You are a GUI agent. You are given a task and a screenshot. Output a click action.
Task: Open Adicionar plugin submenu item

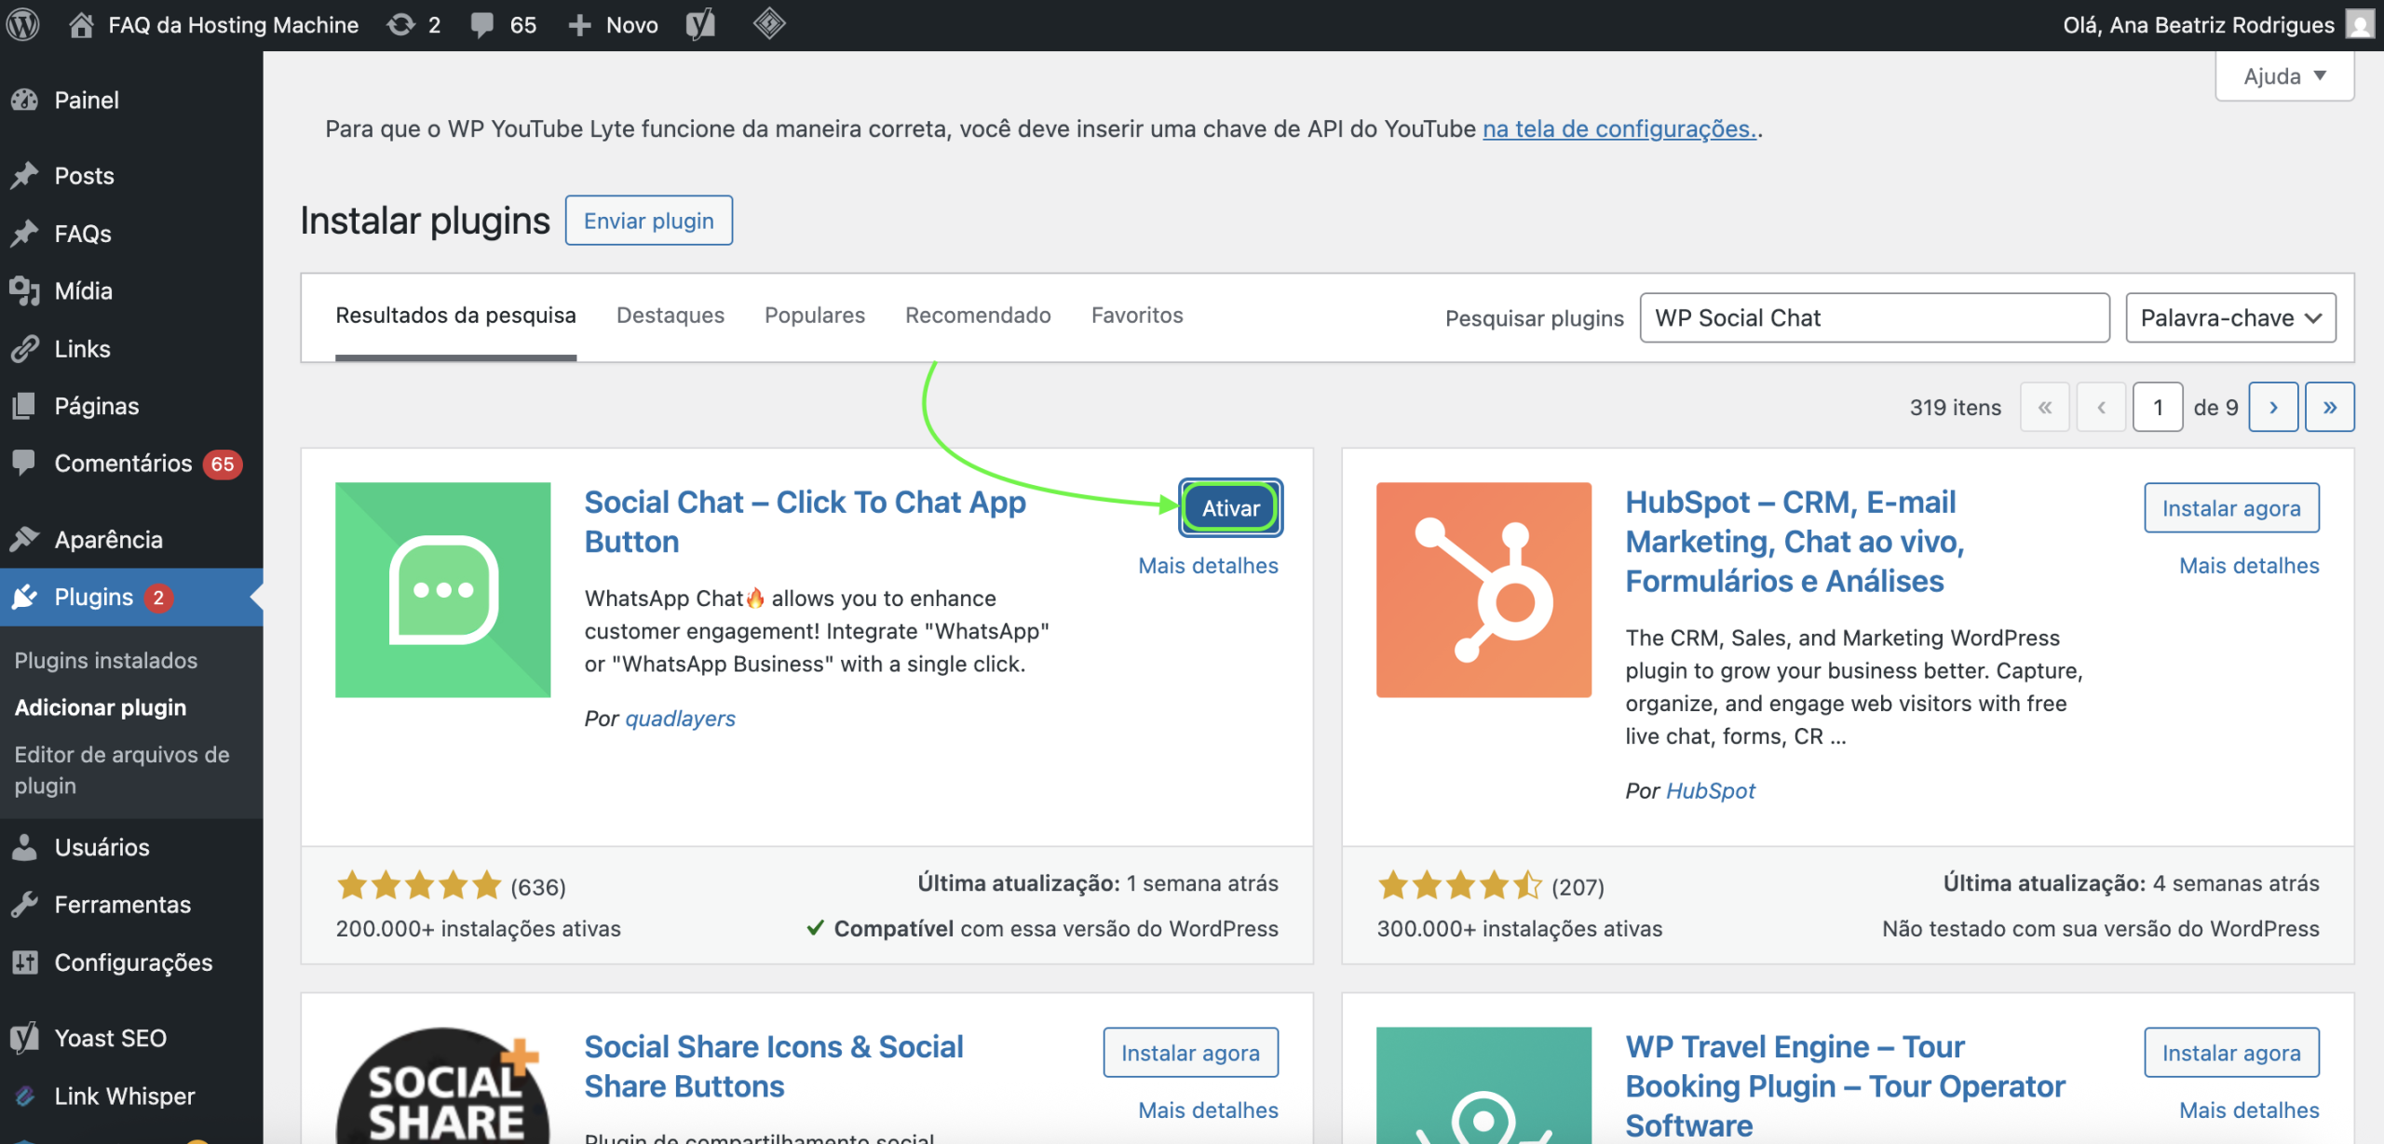point(101,707)
